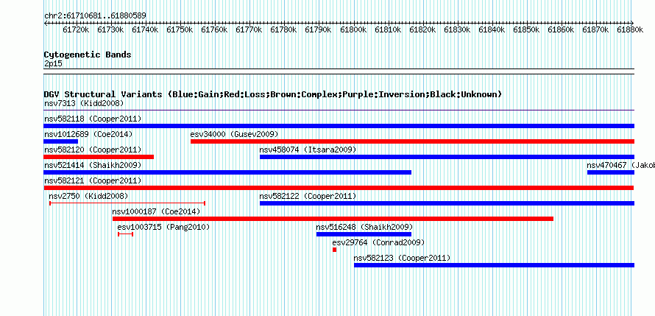The width and height of the screenshot is (655, 316).
Task: Select the nsv470467 blue gain bar
Action: pos(611,172)
